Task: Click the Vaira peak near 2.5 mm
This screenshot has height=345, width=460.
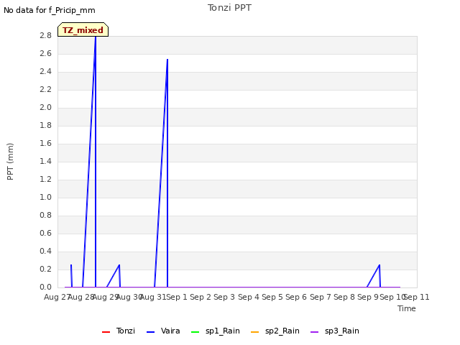Action: pyautogui.click(x=167, y=60)
